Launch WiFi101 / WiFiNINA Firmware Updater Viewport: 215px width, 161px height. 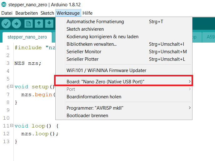[124, 70]
